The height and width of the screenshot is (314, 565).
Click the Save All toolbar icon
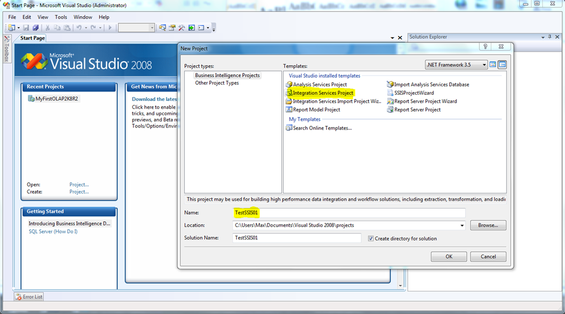[35, 28]
